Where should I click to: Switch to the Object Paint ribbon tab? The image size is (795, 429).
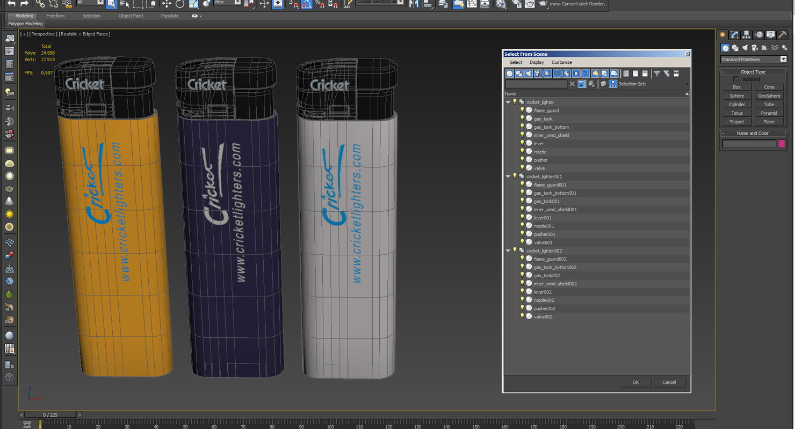[131, 16]
